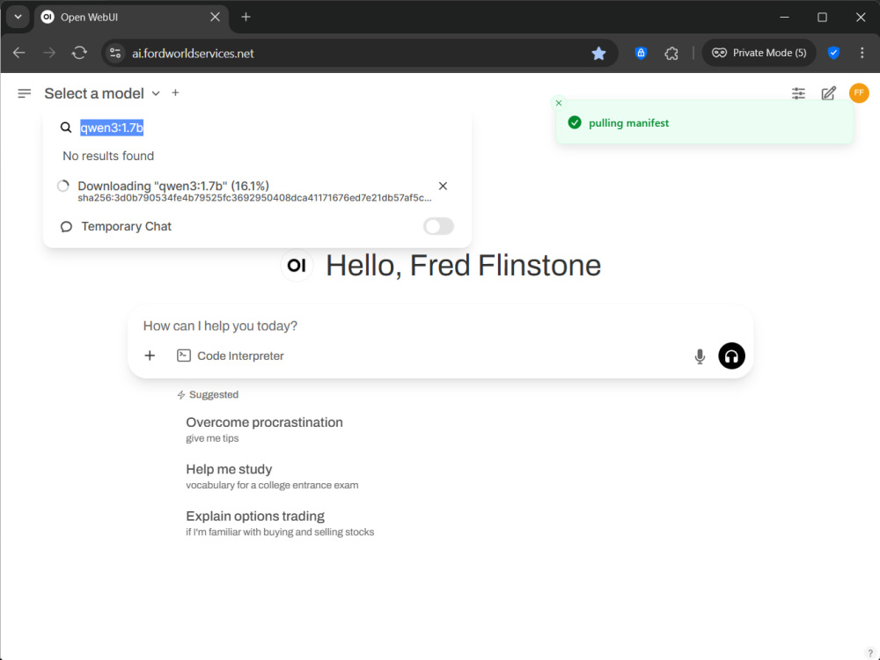Maximize the browser window
Image resolution: width=880 pixels, height=660 pixels.
822,17
